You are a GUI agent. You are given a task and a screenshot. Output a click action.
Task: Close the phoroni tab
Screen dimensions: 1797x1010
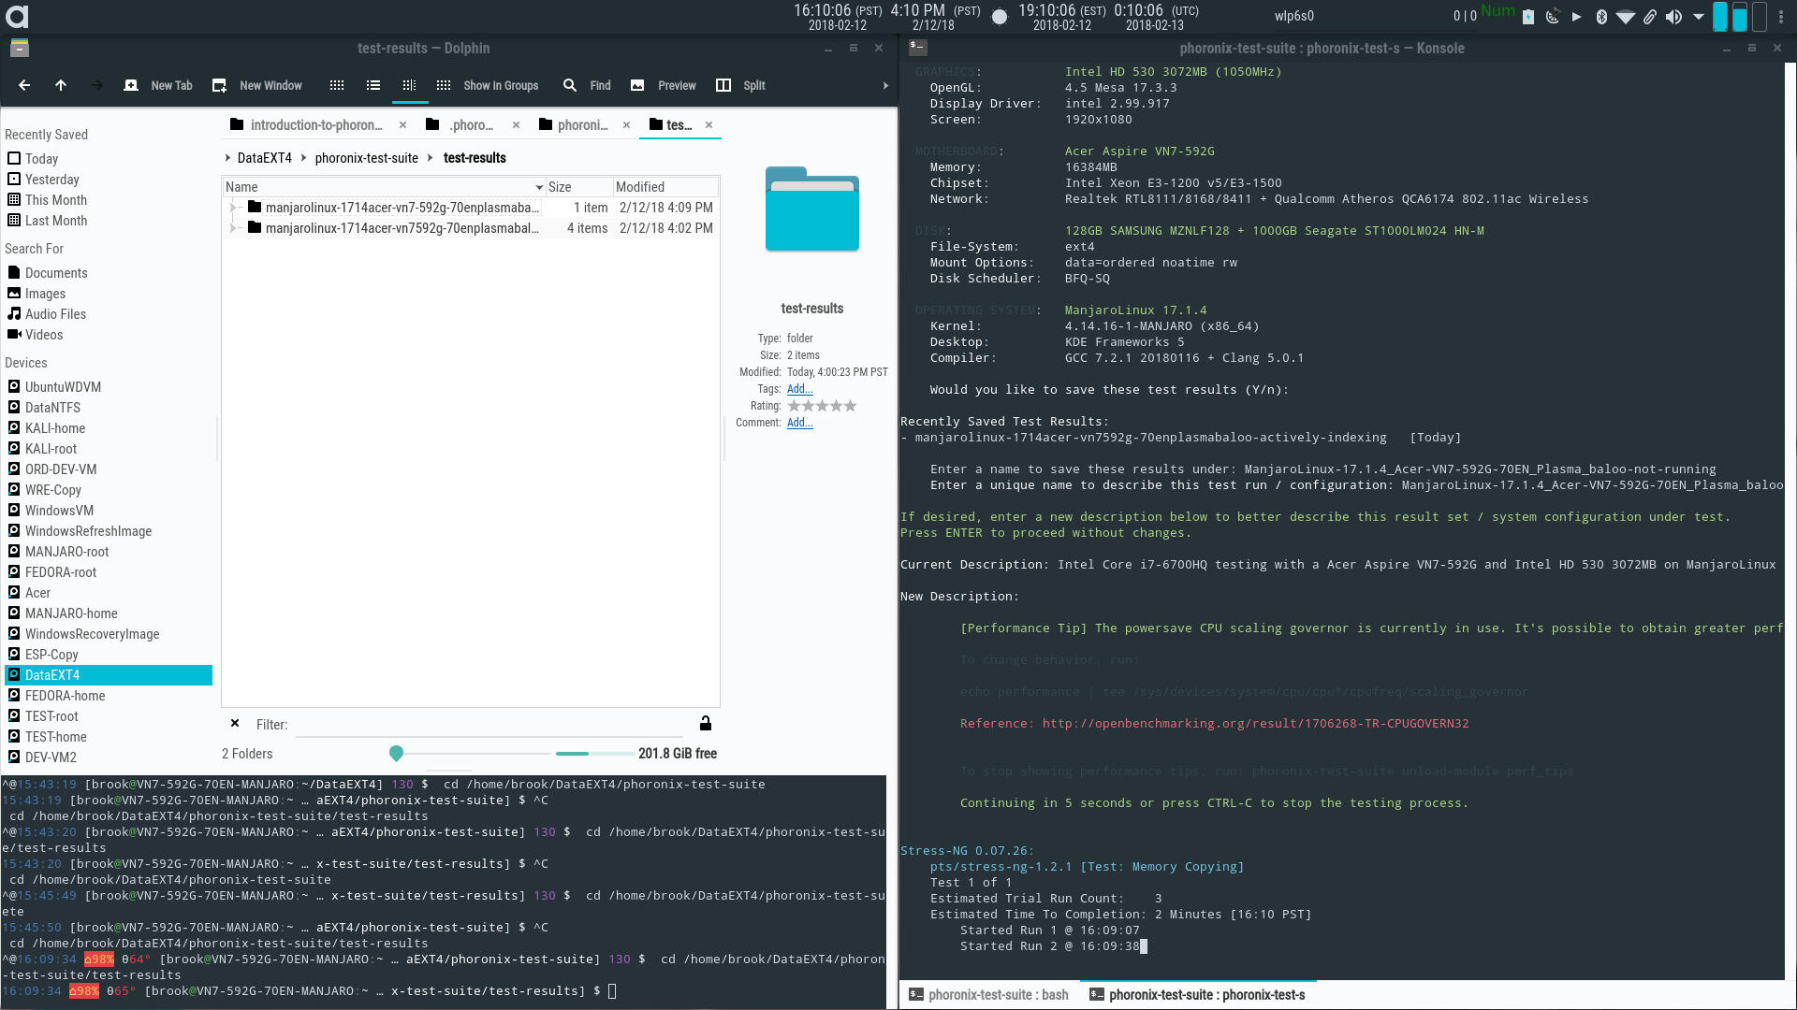click(626, 125)
